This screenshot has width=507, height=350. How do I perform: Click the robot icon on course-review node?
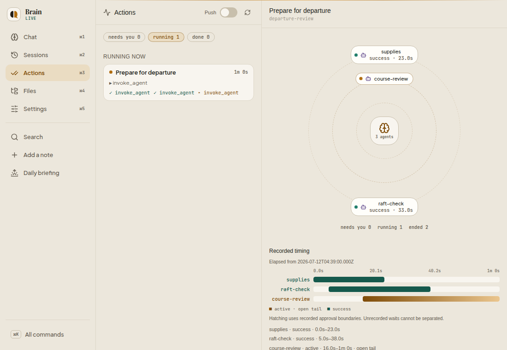(x=368, y=79)
